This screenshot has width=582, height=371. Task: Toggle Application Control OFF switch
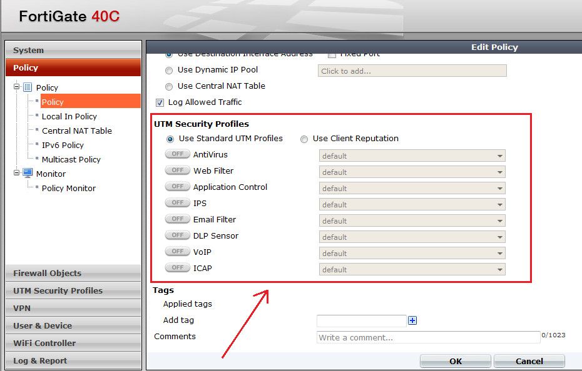tap(178, 186)
